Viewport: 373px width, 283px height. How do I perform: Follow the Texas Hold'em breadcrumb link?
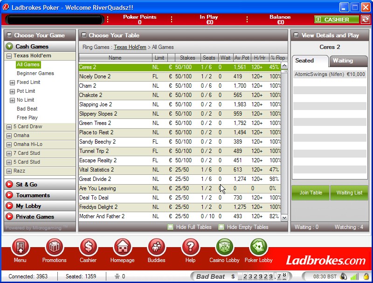pyautogui.click(x=130, y=47)
